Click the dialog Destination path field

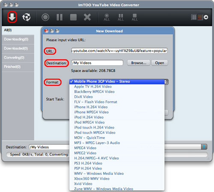point(97,63)
